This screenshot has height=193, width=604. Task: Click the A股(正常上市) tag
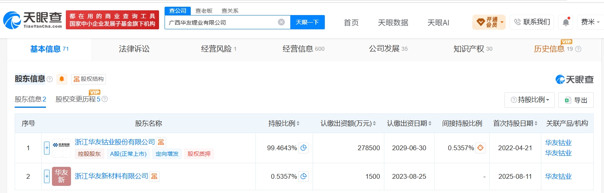tap(128, 154)
